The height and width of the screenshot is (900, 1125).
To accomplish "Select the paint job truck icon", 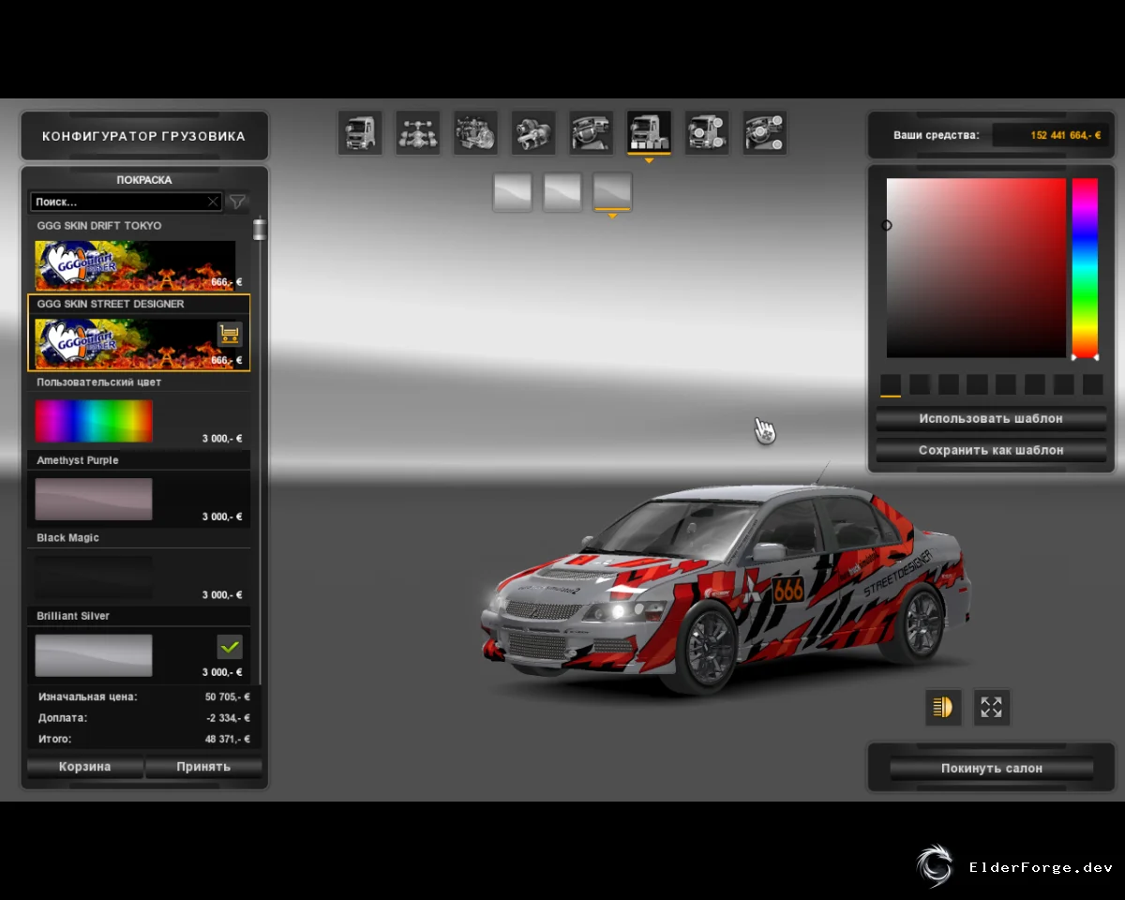I will [649, 132].
